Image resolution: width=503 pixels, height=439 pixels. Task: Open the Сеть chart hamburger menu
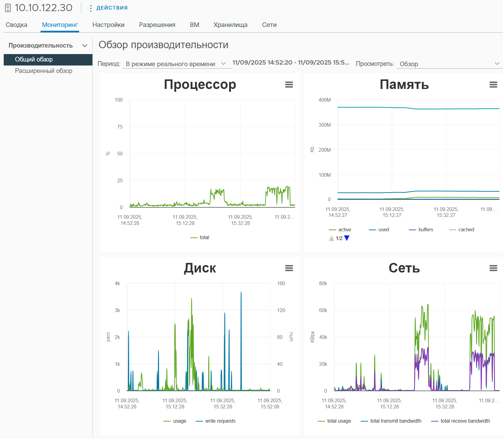[493, 268]
